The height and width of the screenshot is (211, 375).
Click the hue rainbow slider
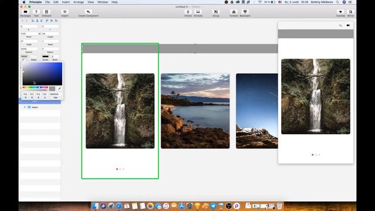click(35, 87)
